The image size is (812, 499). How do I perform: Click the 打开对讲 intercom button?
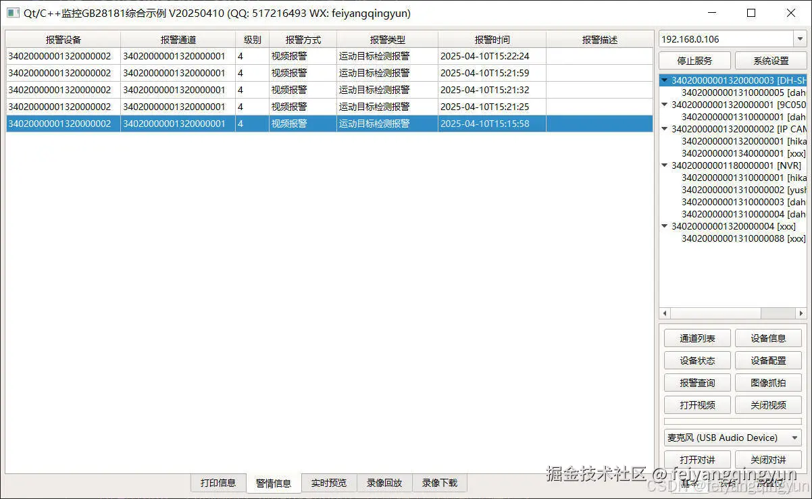point(697,460)
